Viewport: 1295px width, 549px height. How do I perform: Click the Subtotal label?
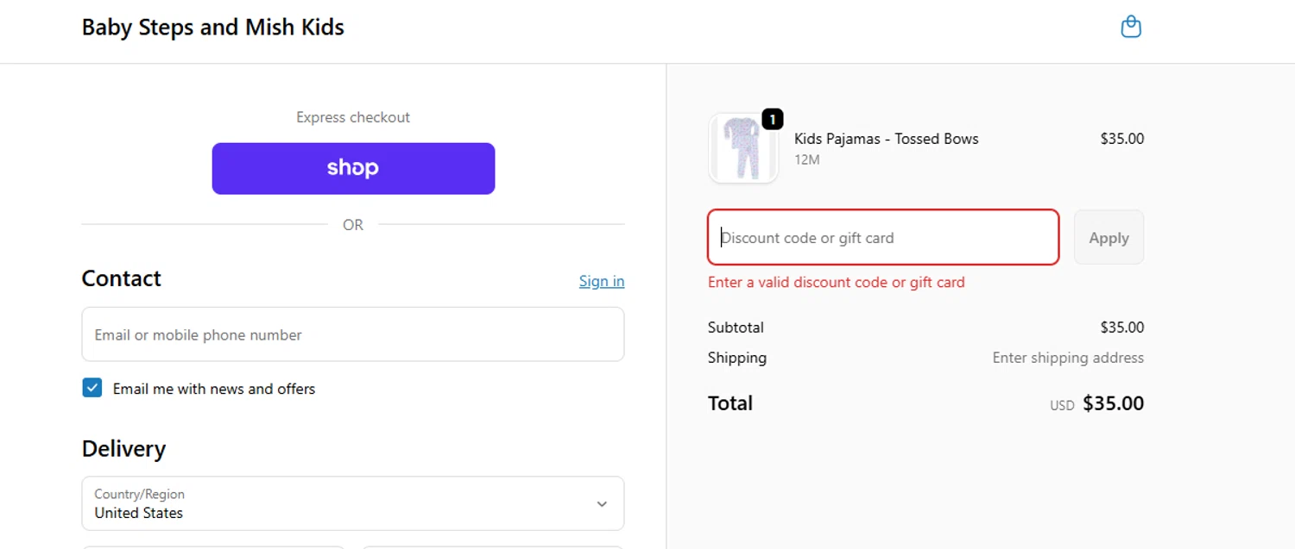pyautogui.click(x=736, y=328)
